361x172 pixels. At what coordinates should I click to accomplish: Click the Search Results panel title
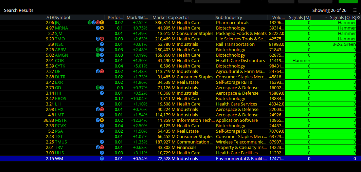click(x=19, y=11)
